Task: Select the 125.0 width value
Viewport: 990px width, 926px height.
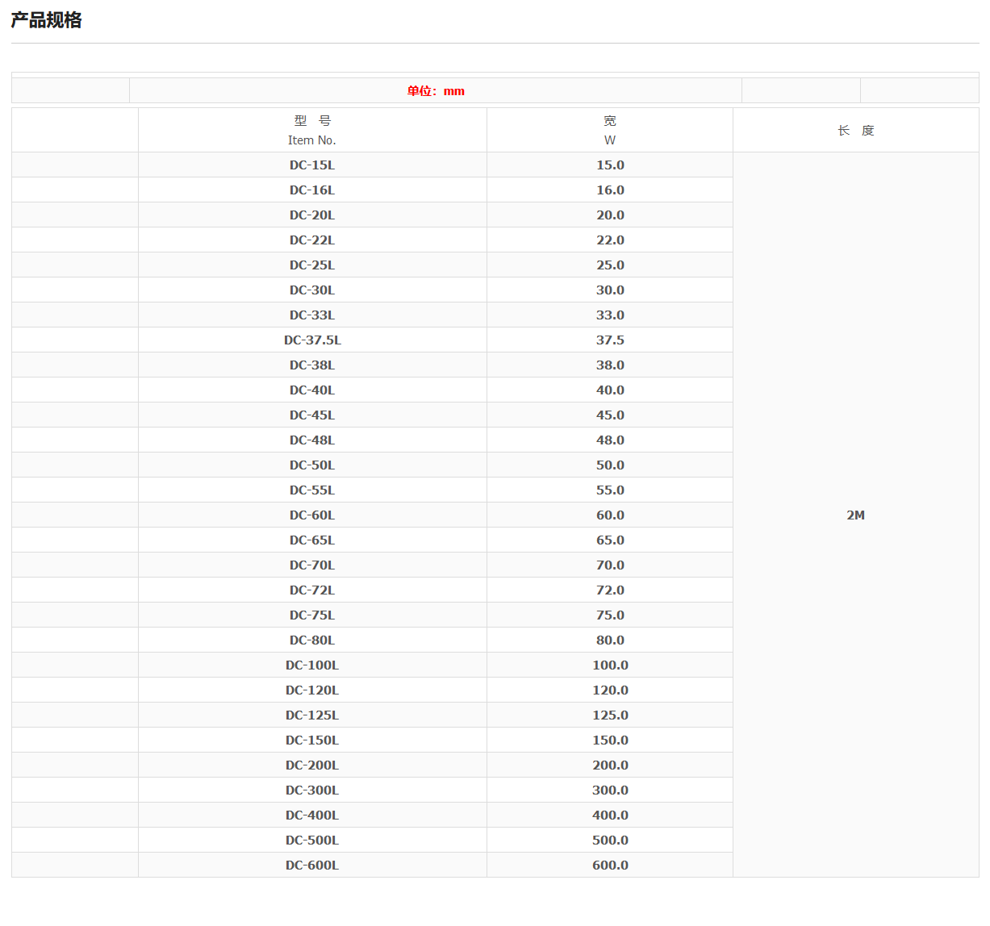Action: (x=610, y=715)
